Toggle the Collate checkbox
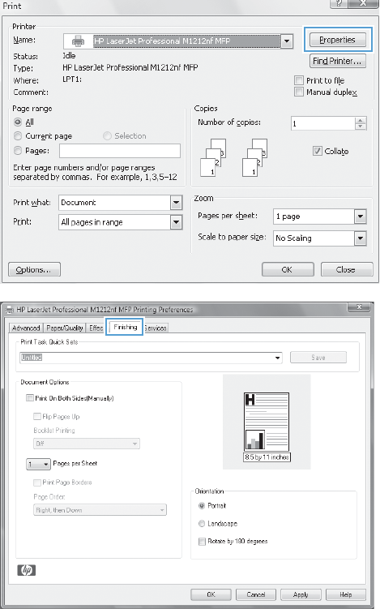This screenshot has height=609, width=380. [317, 151]
